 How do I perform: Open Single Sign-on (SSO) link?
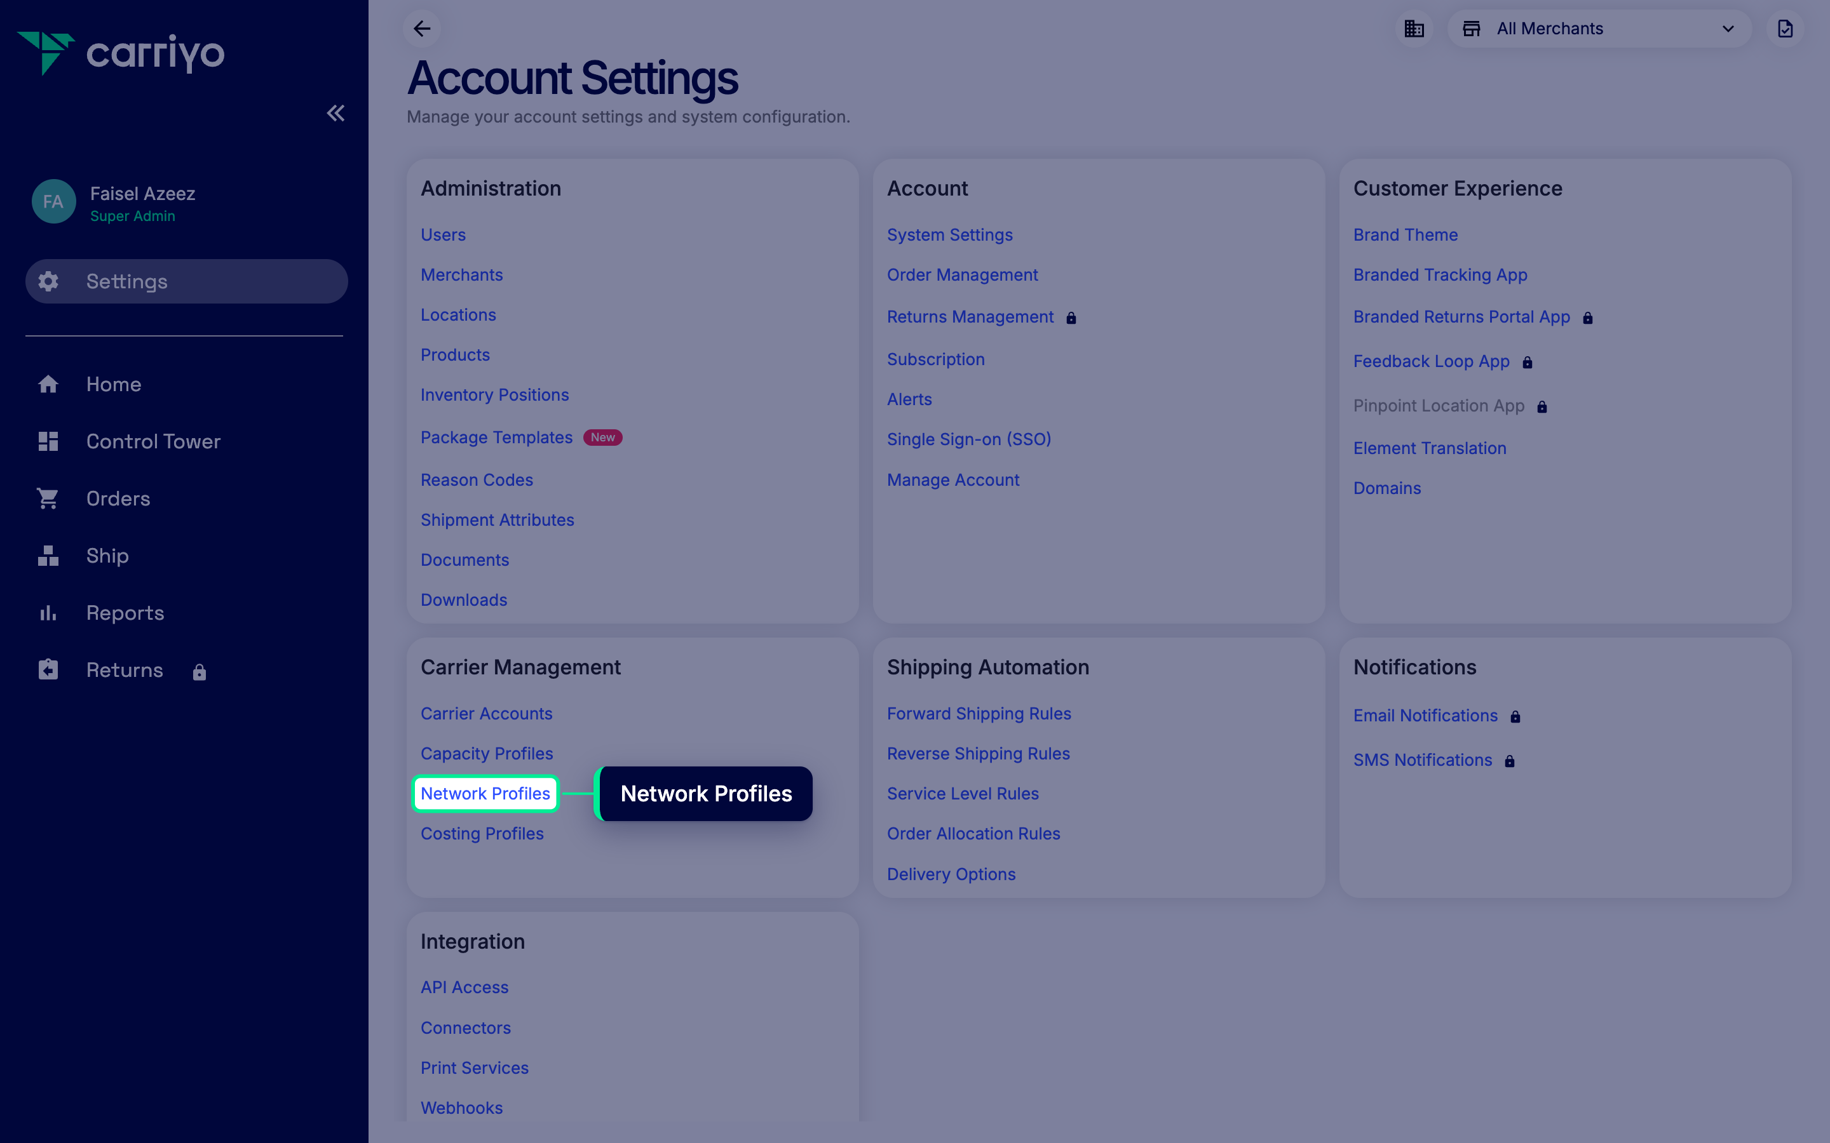[968, 439]
